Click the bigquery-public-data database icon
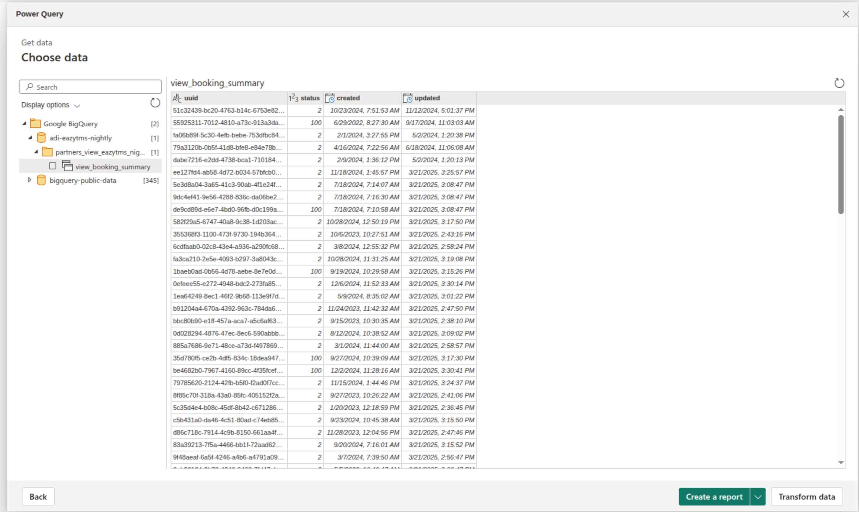The image size is (859, 512). coord(41,180)
